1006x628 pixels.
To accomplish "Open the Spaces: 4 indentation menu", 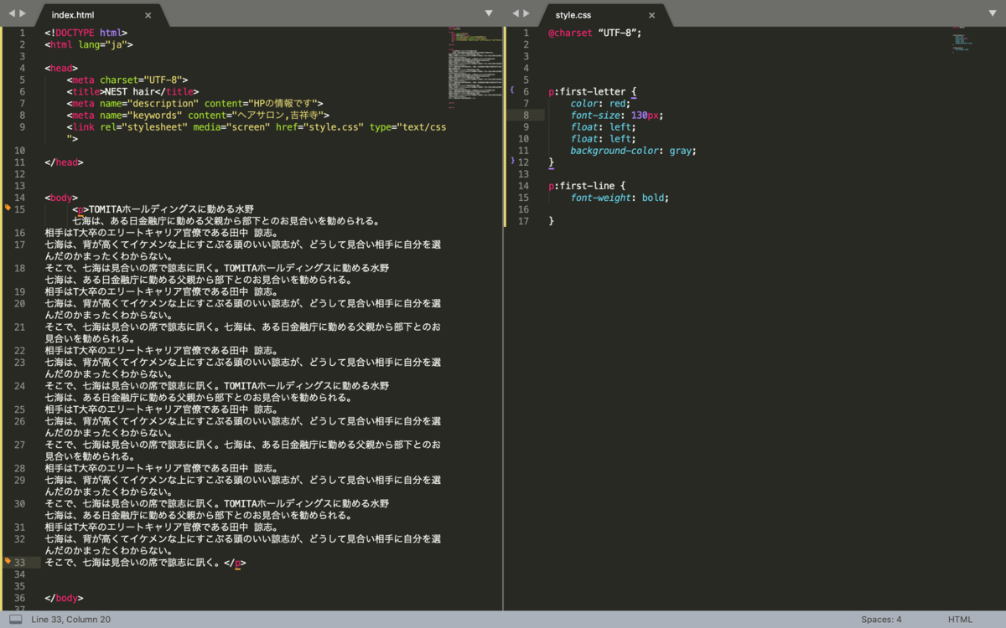I will (881, 620).
